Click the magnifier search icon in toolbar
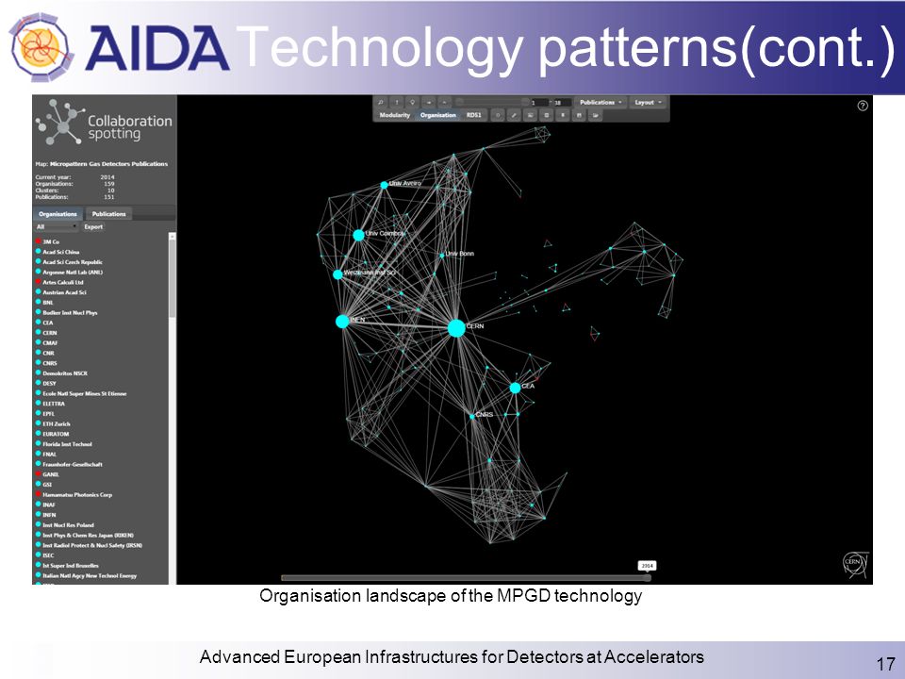The image size is (905, 679). [380, 102]
